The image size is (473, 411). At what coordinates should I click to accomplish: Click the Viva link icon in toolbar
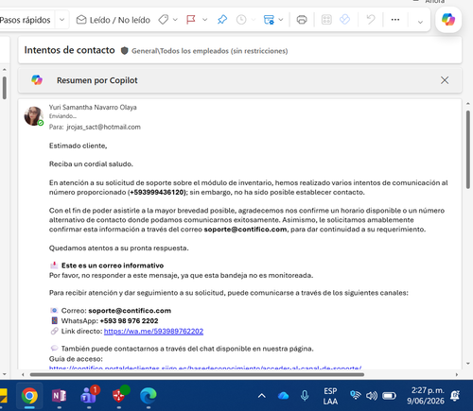click(x=344, y=20)
